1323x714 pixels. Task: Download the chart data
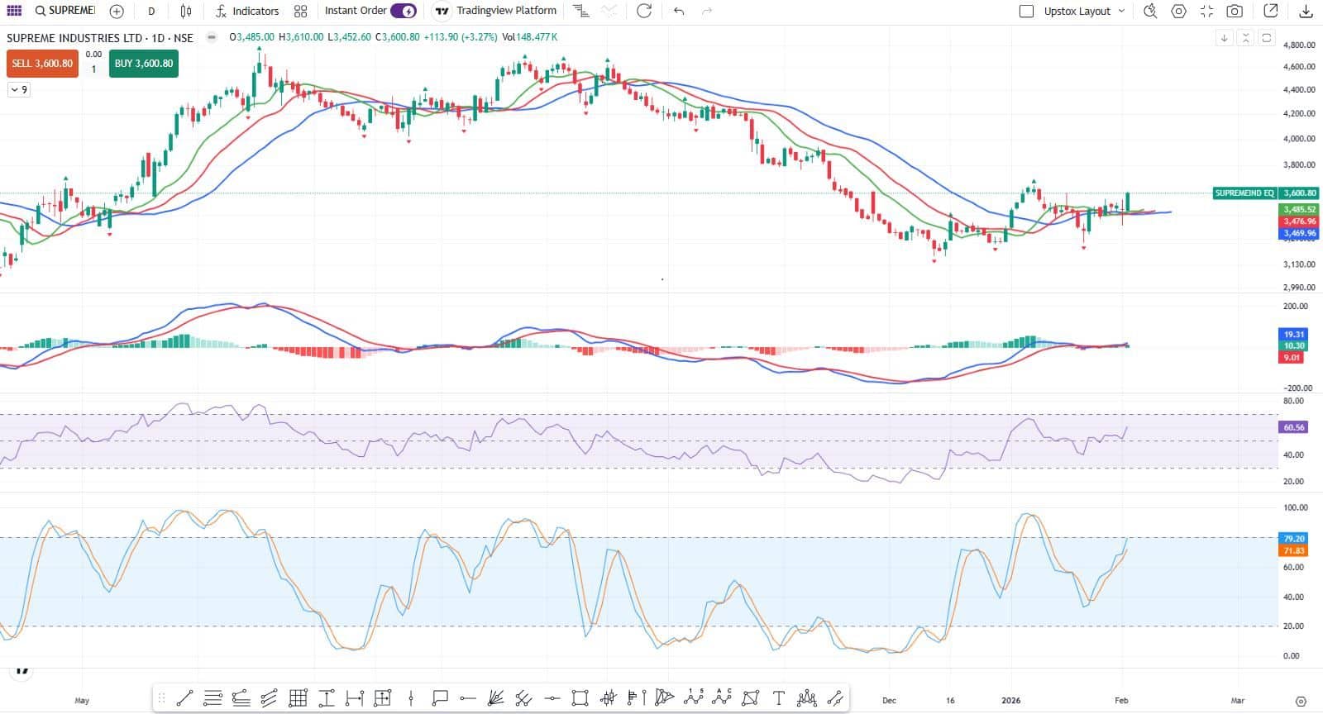tap(1306, 11)
